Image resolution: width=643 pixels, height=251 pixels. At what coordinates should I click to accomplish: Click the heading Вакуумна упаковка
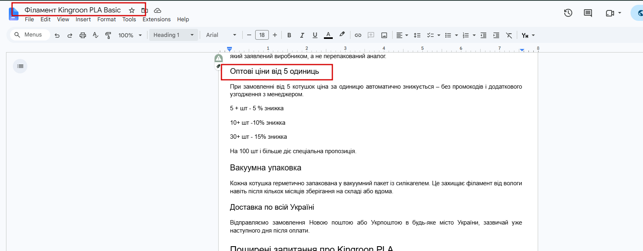(x=266, y=168)
